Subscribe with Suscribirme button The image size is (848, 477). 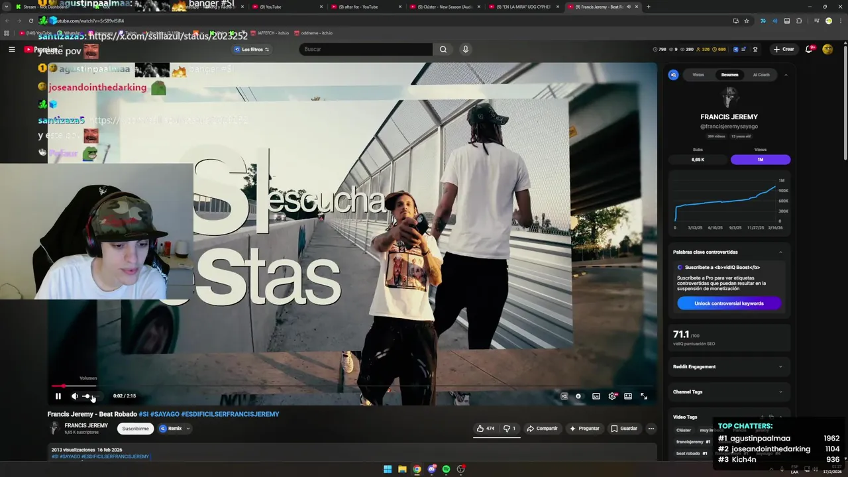[135, 429]
